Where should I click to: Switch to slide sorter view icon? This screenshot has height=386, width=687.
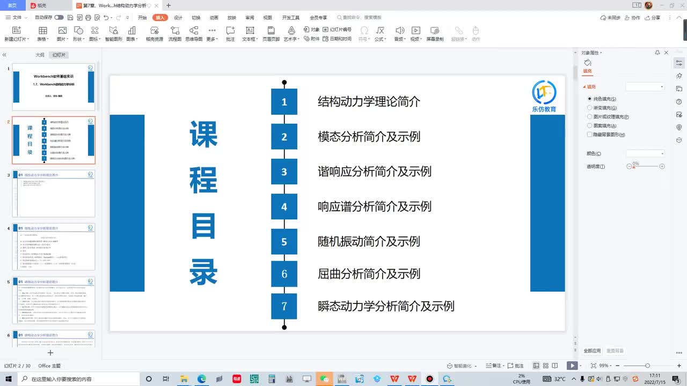[545, 366]
